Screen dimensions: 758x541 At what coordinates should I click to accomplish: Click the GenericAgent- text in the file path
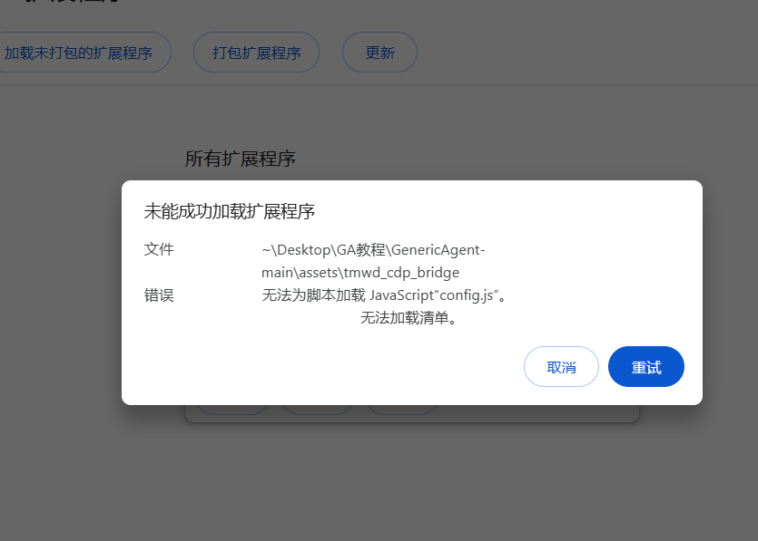[439, 250]
